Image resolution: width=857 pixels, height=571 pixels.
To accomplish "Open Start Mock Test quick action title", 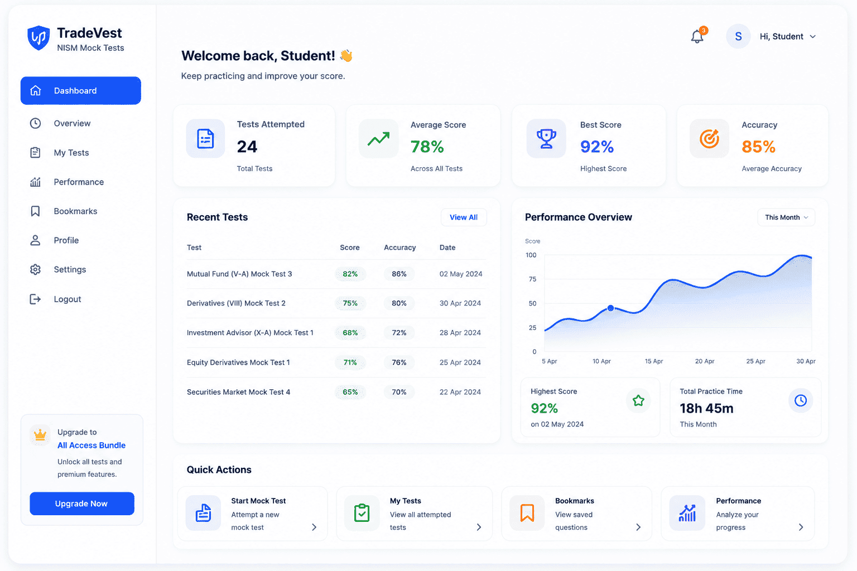I will pyautogui.click(x=258, y=501).
